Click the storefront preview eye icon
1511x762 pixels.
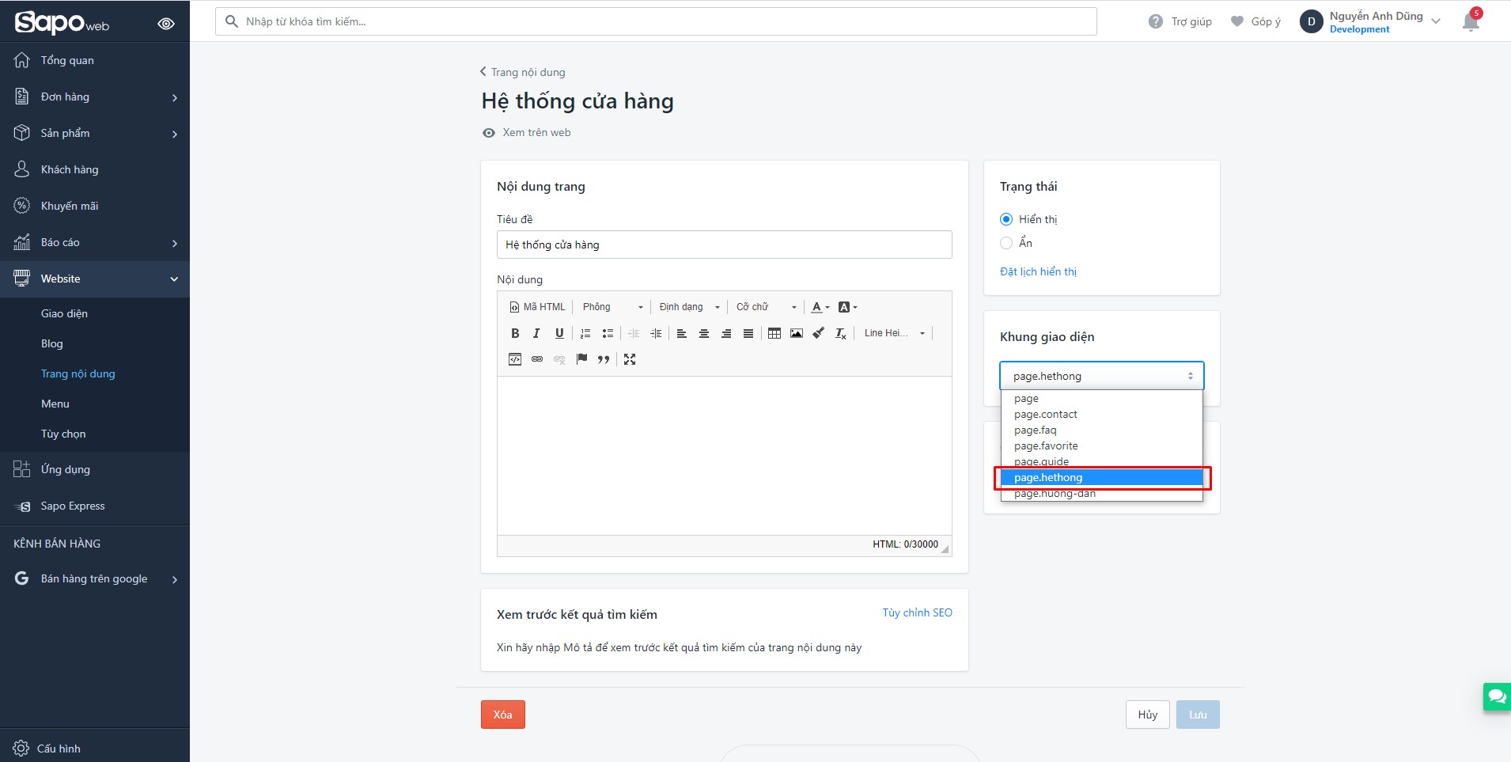pos(166,24)
